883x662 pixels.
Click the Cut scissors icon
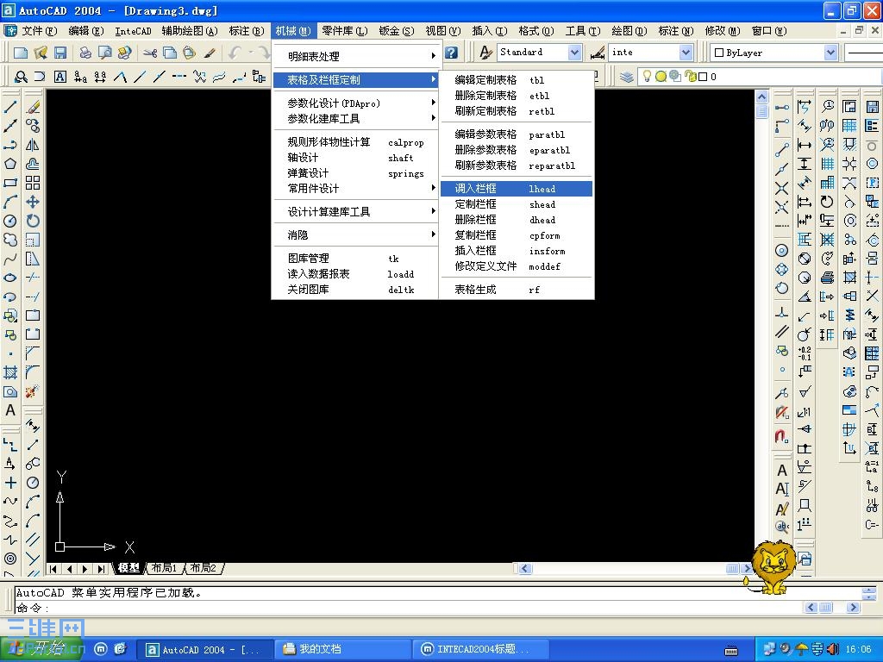tap(150, 53)
